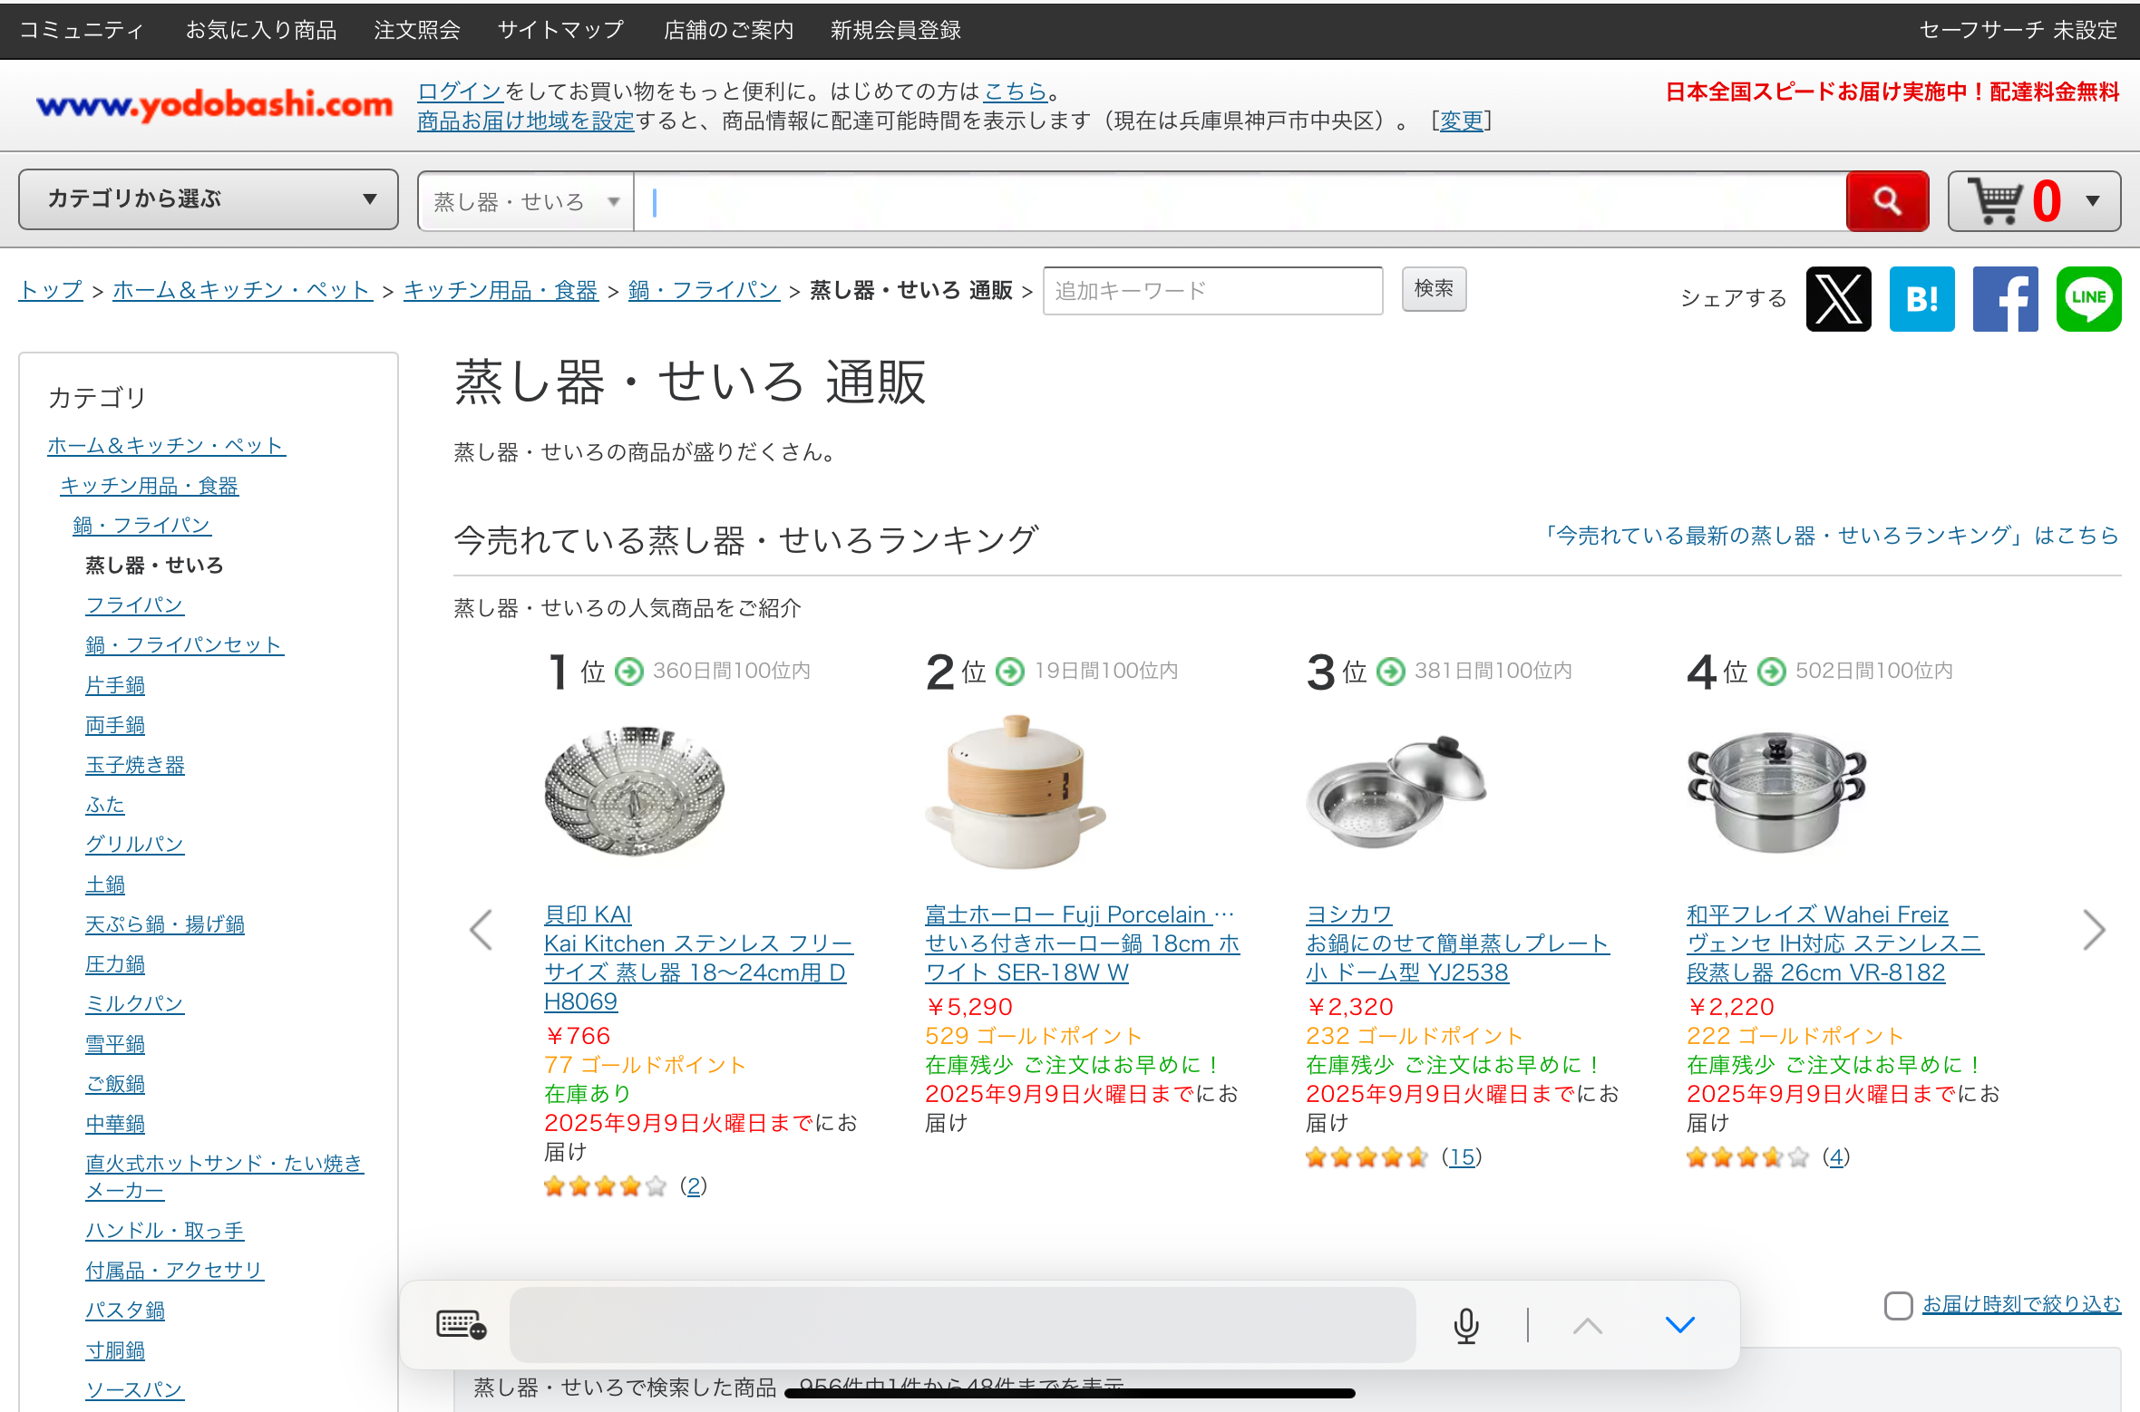
Task: Share on Facebook icon
Action: coord(2005,298)
